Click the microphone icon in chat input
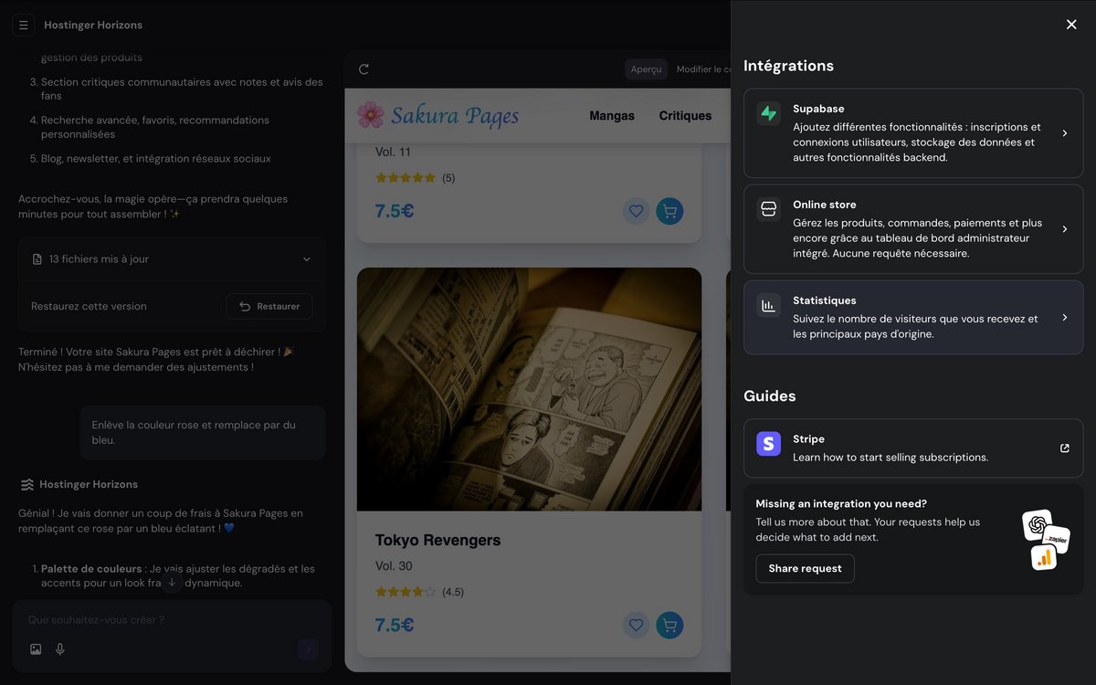This screenshot has height=685, width=1096. pyautogui.click(x=60, y=649)
